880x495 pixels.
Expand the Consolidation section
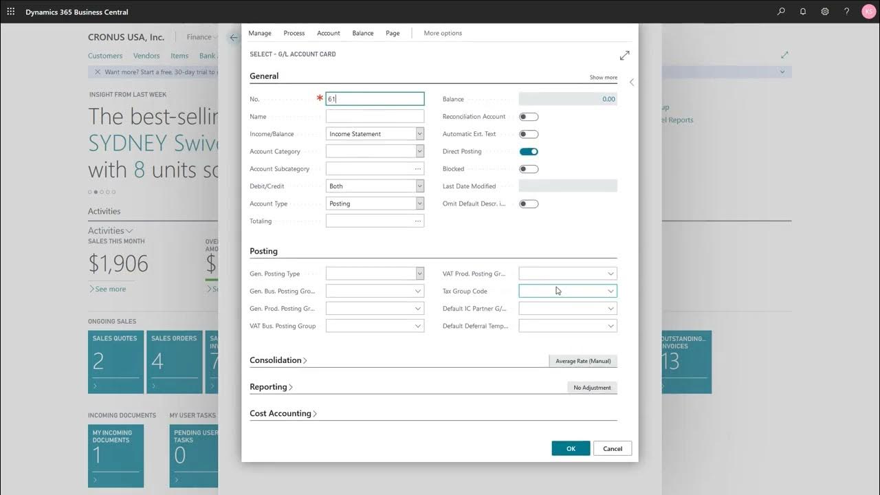click(278, 360)
